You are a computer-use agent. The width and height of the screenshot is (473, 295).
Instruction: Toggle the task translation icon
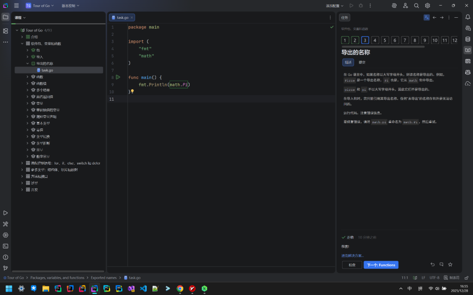(426, 17)
